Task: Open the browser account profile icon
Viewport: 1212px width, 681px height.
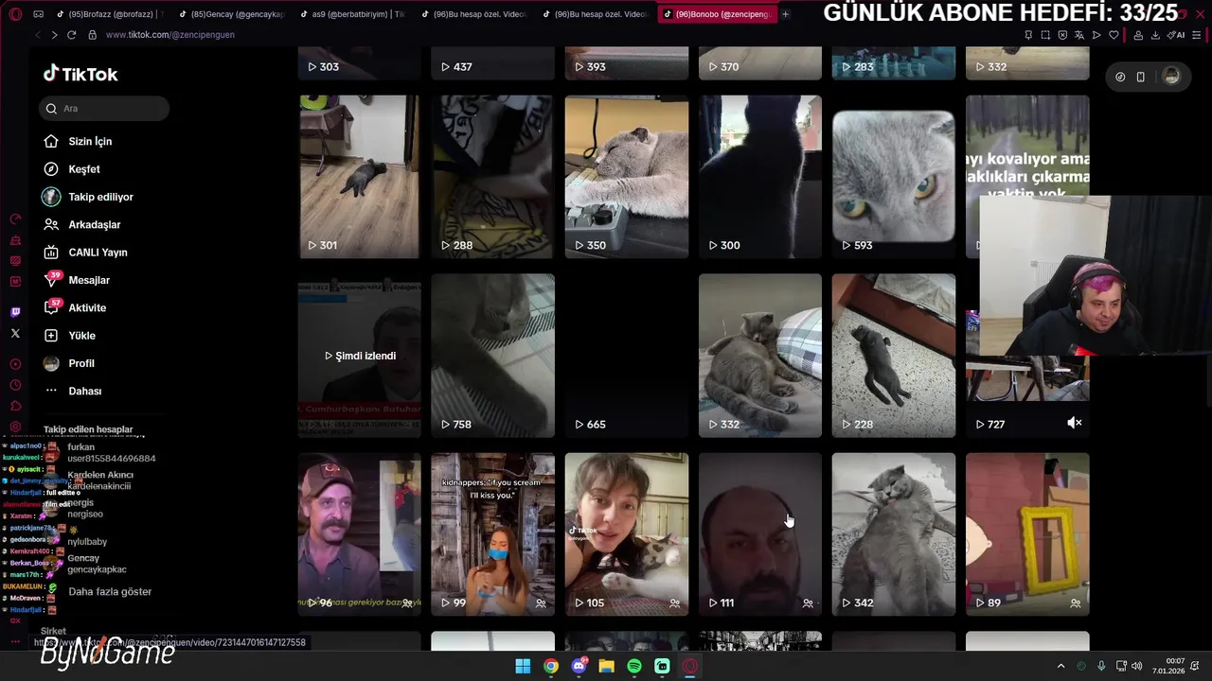Action: pyautogui.click(x=1139, y=35)
